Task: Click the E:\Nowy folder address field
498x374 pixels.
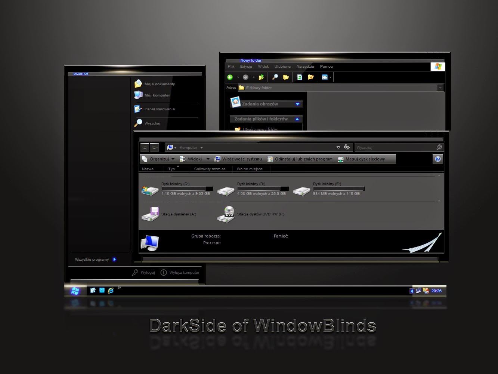Action: pyautogui.click(x=338, y=88)
